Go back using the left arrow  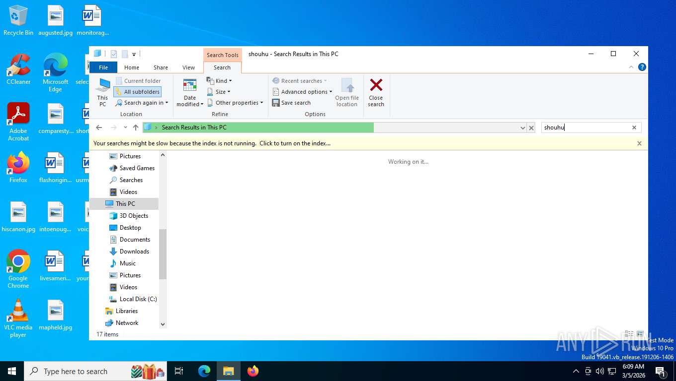click(99, 127)
